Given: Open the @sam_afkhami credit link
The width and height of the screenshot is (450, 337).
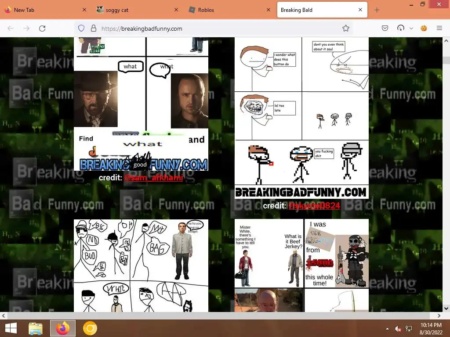Looking at the screenshot, I should pyautogui.click(x=153, y=178).
